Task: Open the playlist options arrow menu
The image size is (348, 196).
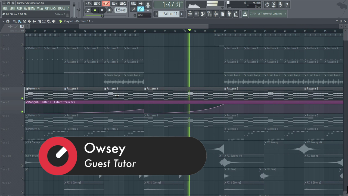Action: coord(3,21)
